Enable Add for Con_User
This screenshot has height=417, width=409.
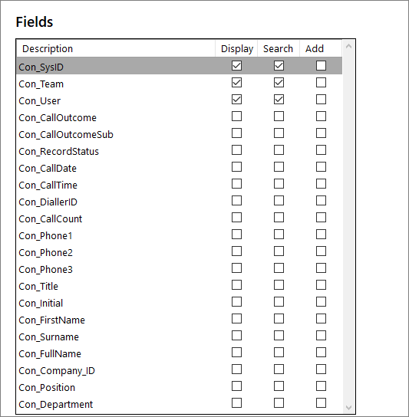click(321, 100)
